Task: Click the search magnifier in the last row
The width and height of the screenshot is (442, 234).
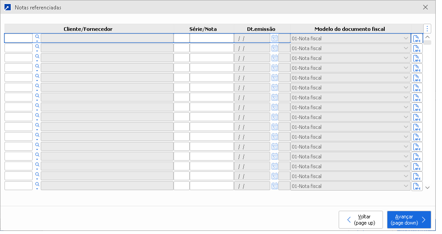Action: pos(37,184)
